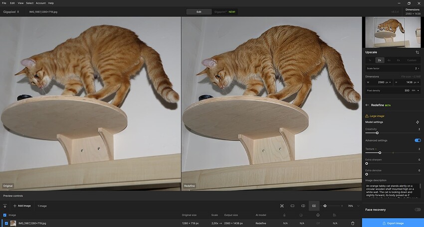Screen dimensions: 424x227
Task: Go back using the Redefine arrow
Action: [x=367, y=105]
